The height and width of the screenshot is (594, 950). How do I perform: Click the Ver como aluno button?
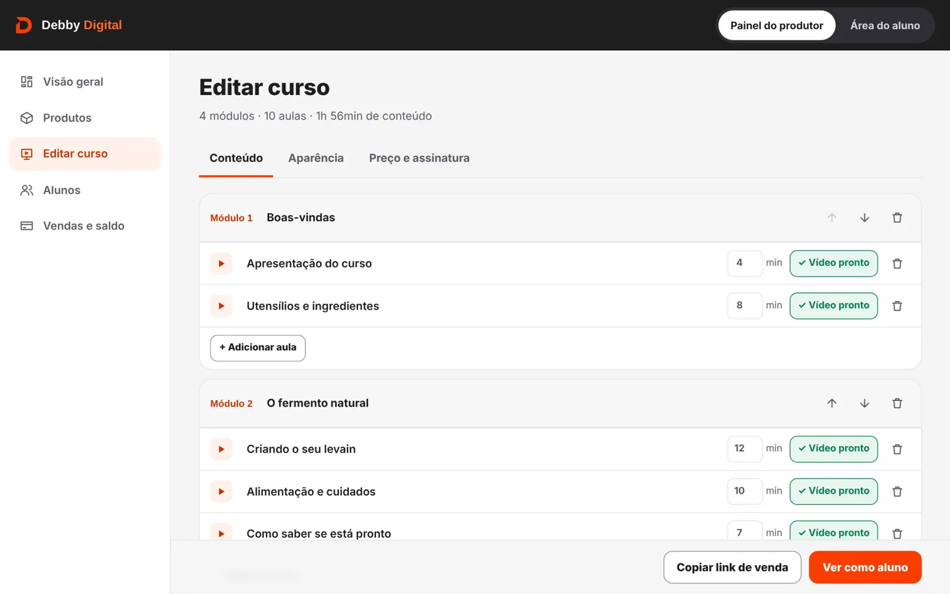[865, 568]
